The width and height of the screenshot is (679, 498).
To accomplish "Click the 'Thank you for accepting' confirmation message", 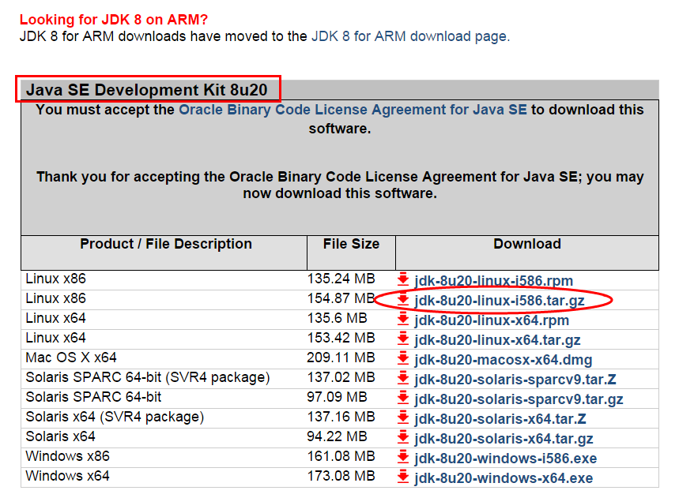I will pos(340,185).
